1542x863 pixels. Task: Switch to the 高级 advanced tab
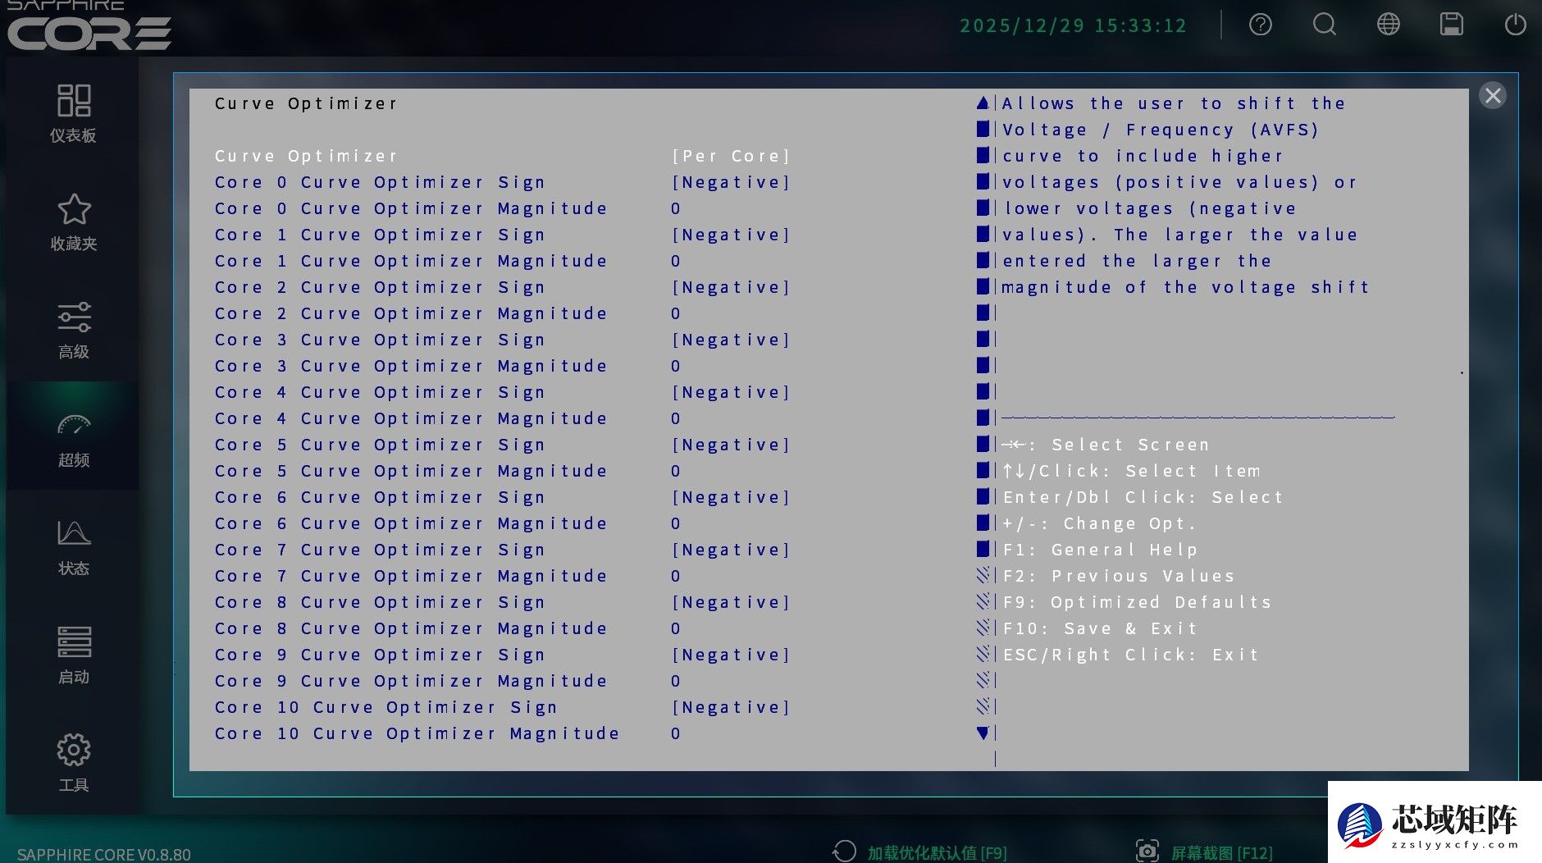tap(73, 331)
